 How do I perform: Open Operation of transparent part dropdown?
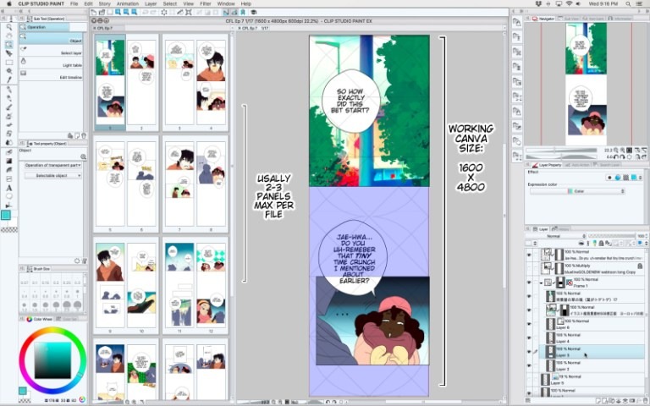52,165
